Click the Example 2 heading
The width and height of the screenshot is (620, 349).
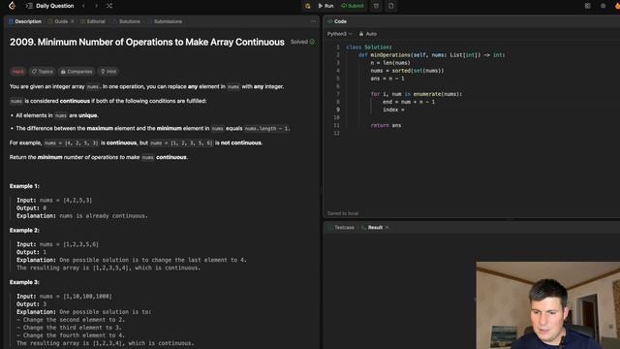pos(24,231)
